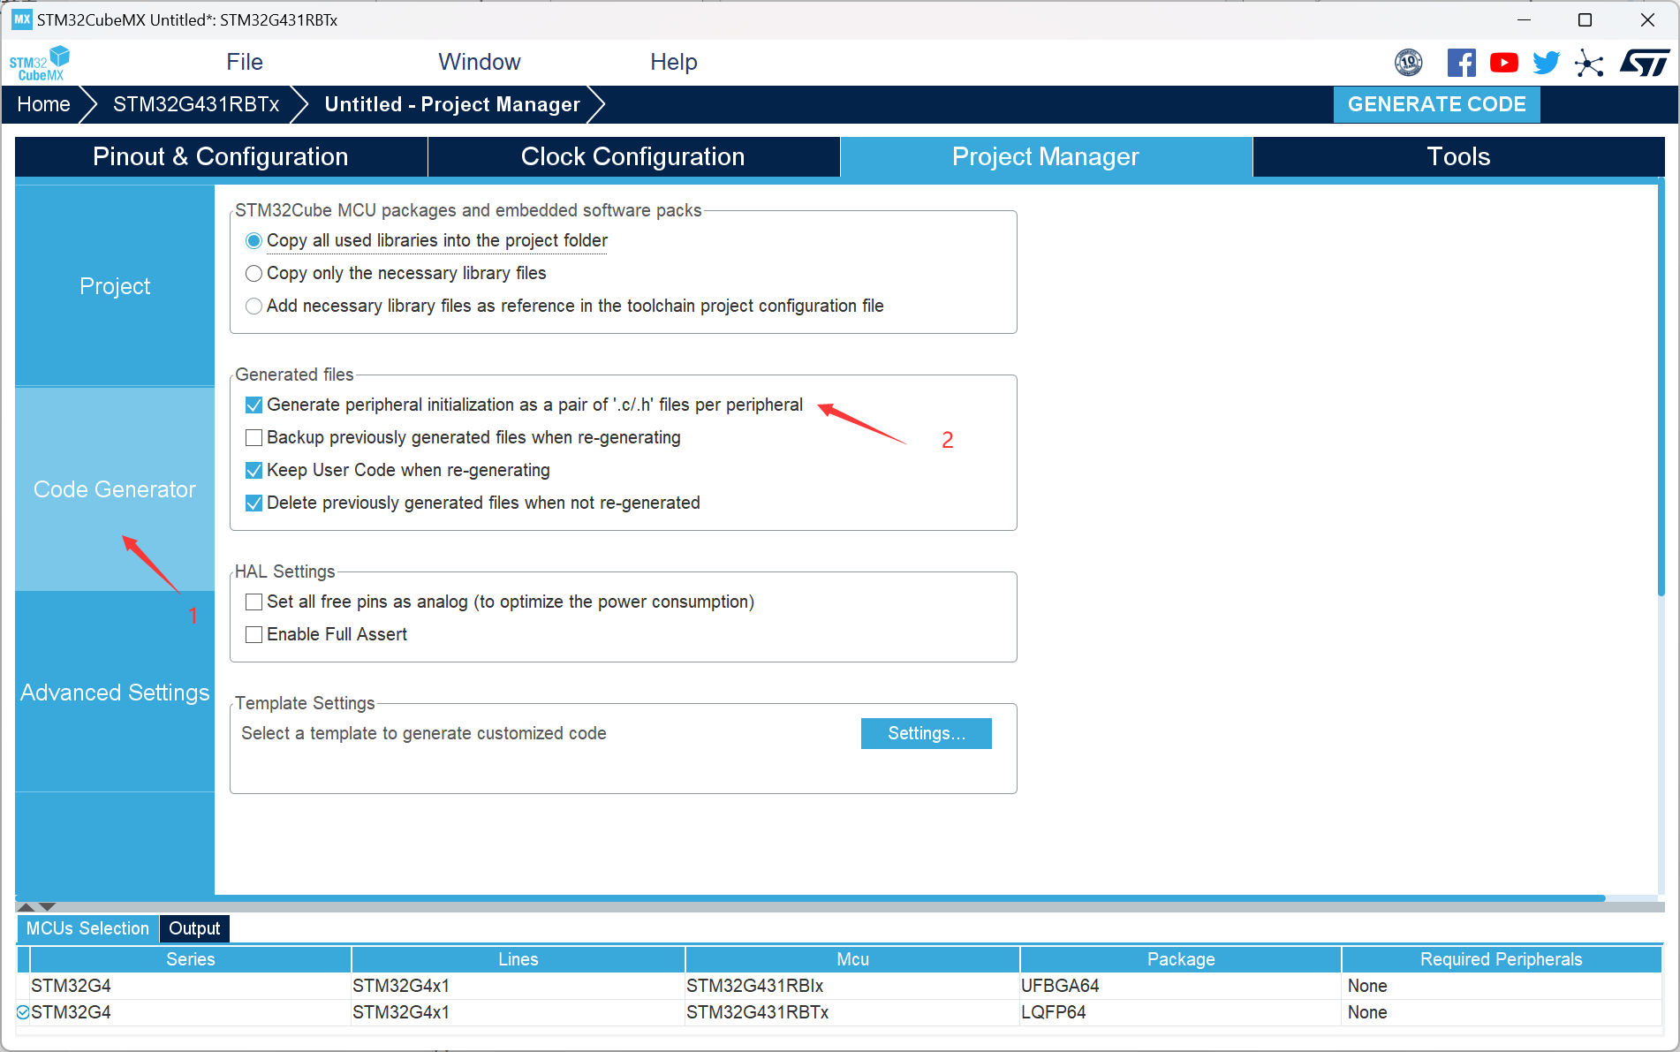Screen dimensions: 1680x1052
Task: Go to Home breadcrumb
Action: point(44,104)
